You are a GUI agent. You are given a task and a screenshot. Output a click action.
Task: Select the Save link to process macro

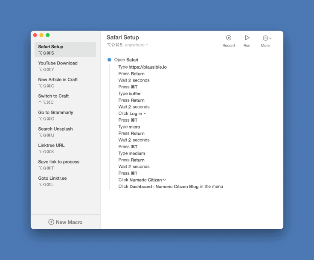click(x=65, y=164)
